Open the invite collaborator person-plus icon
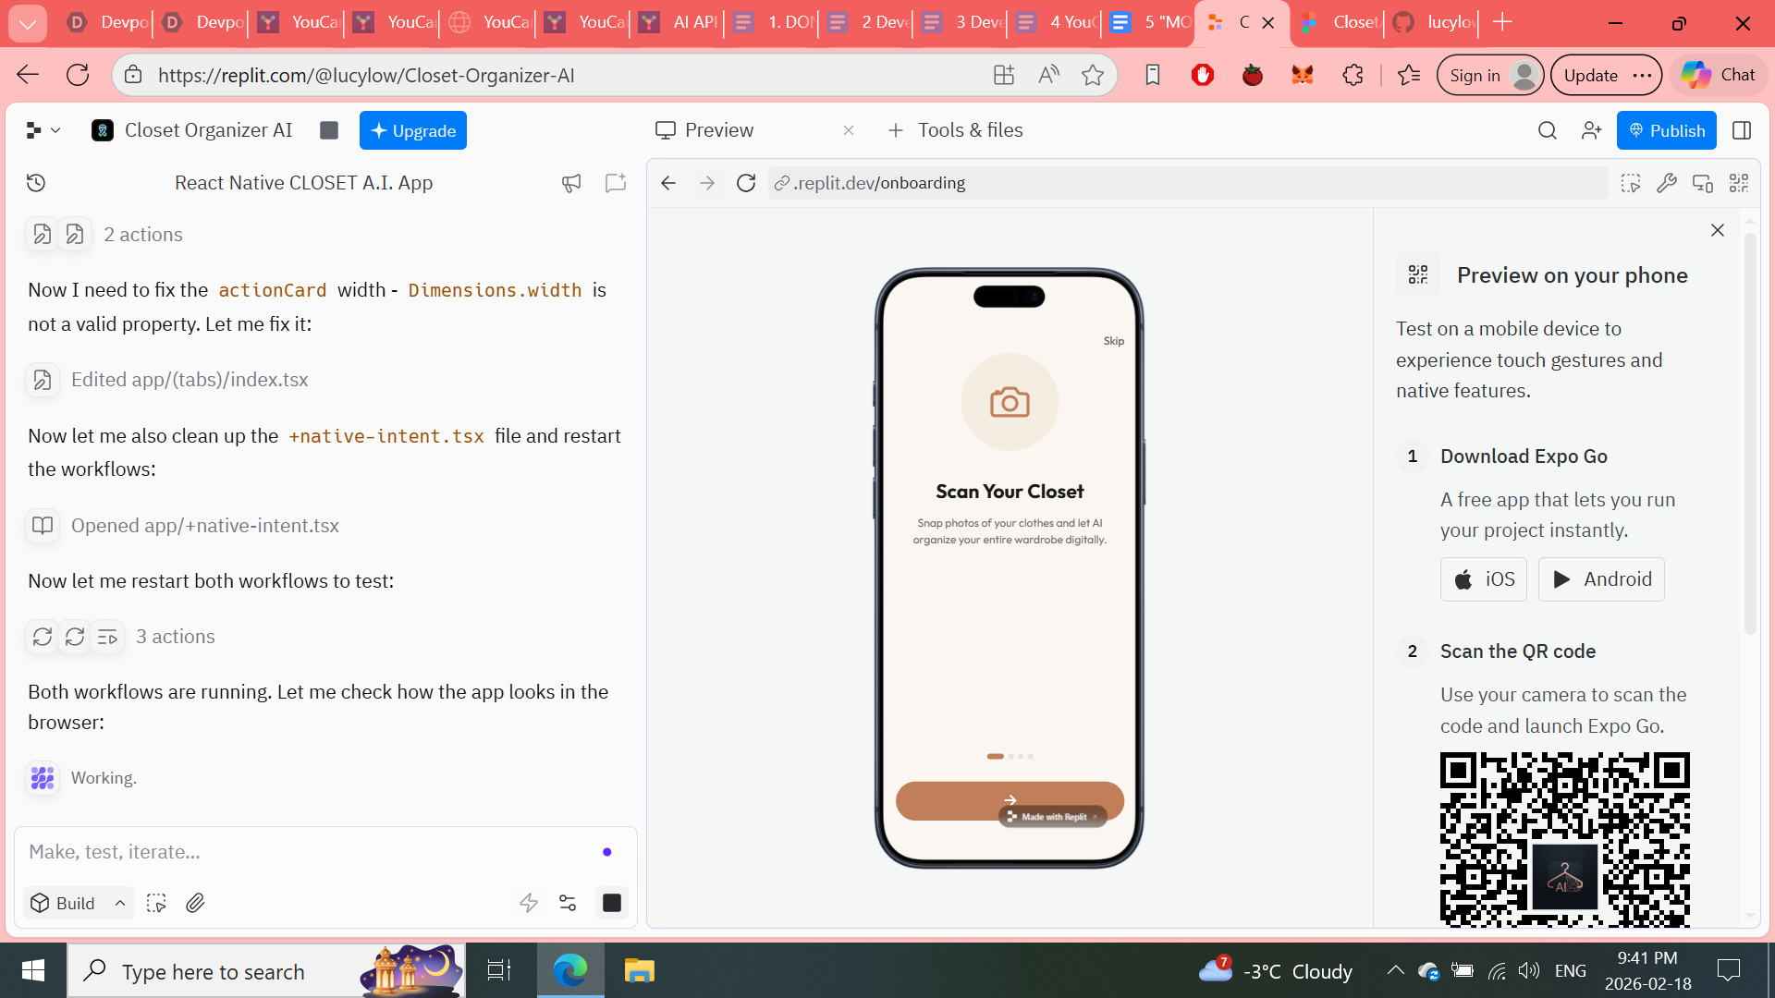Image resolution: width=1775 pixels, height=998 pixels. click(1591, 130)
